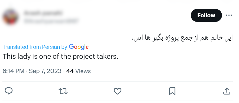Click the blurred display name
The image size is (239, 103).
click(43, 13)
